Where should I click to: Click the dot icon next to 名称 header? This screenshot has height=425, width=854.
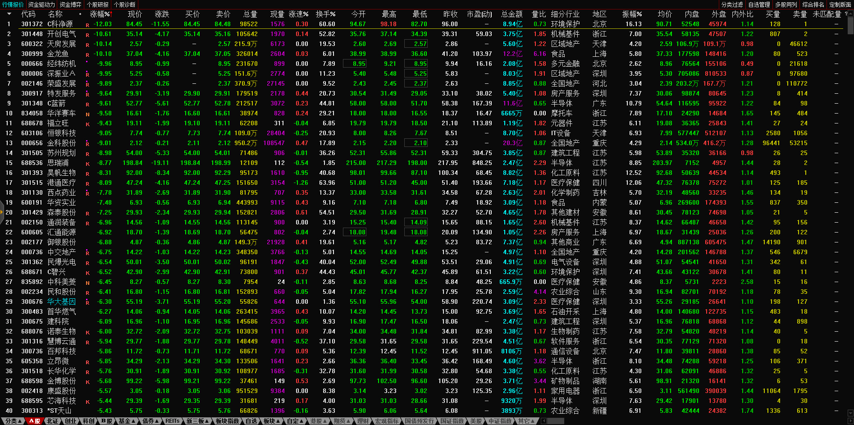80,14
